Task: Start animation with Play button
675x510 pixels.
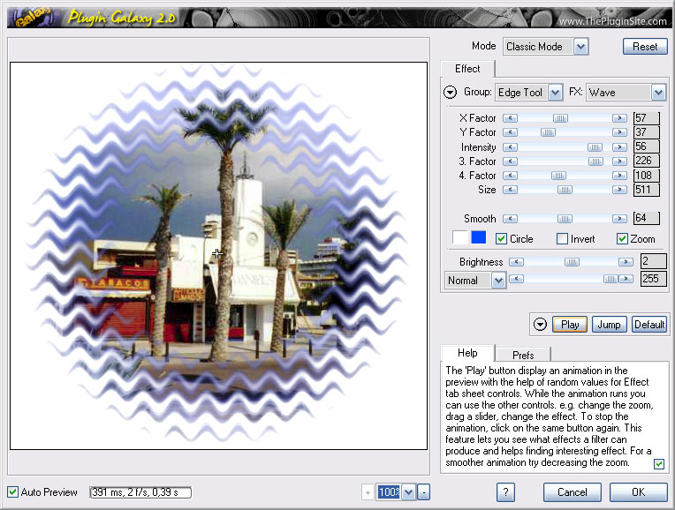Action: point(570,325)
